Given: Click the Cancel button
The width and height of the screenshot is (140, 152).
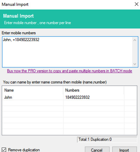Looking at the screenshot, I should tap(97, 150).
